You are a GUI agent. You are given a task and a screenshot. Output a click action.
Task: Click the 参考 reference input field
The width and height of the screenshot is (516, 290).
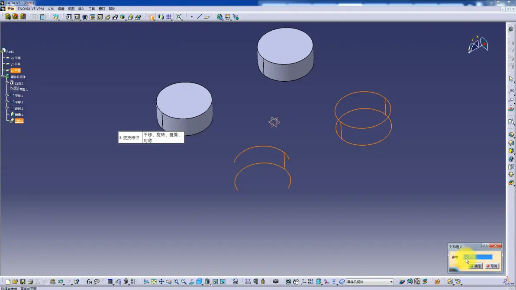(478, 257)
